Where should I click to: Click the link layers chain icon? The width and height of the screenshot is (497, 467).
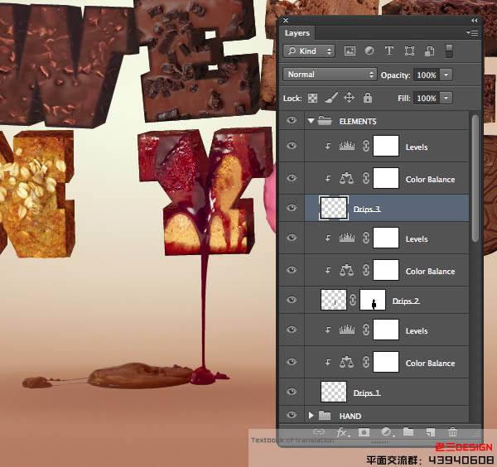(x=319, y=431)
